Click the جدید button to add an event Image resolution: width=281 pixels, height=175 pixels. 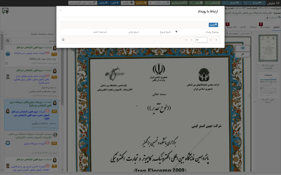click(214, 25)
